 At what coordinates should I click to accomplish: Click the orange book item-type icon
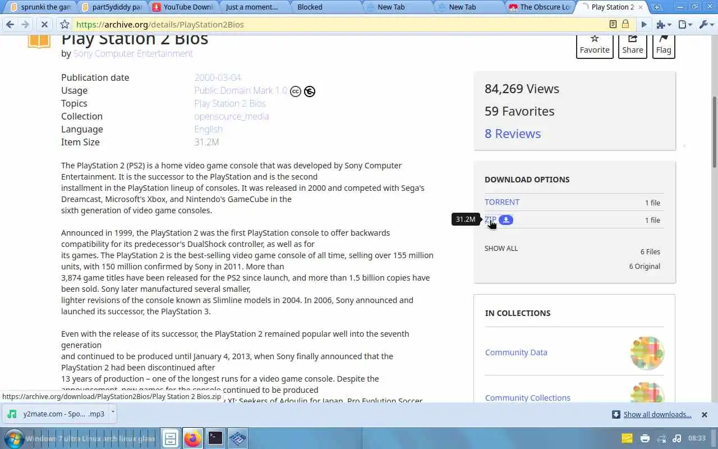click(39, 41)
